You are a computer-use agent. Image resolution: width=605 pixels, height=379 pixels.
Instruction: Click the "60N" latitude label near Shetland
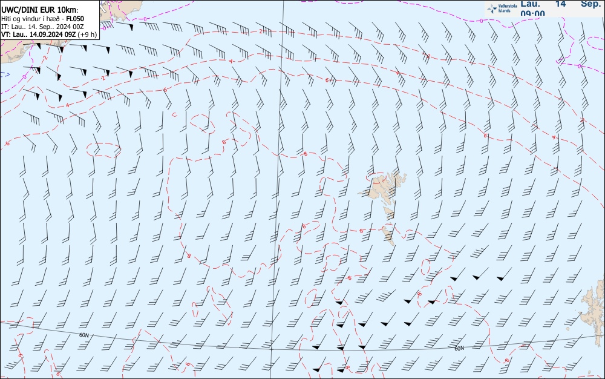(x=459, y=349)
